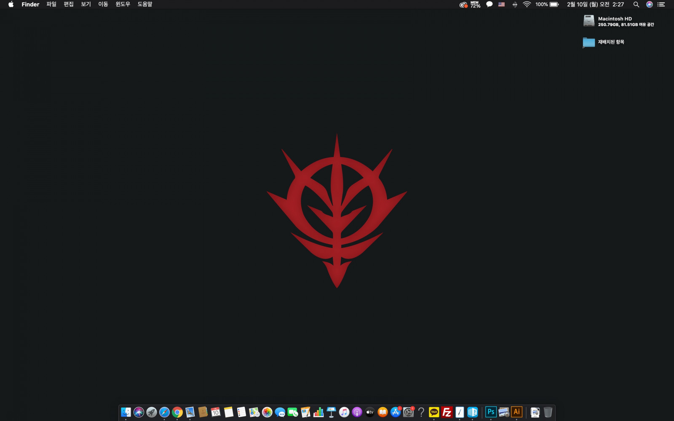Open the Wi-Fi status menu
This screenshot has width=674, height=421.
click(527, 4)
